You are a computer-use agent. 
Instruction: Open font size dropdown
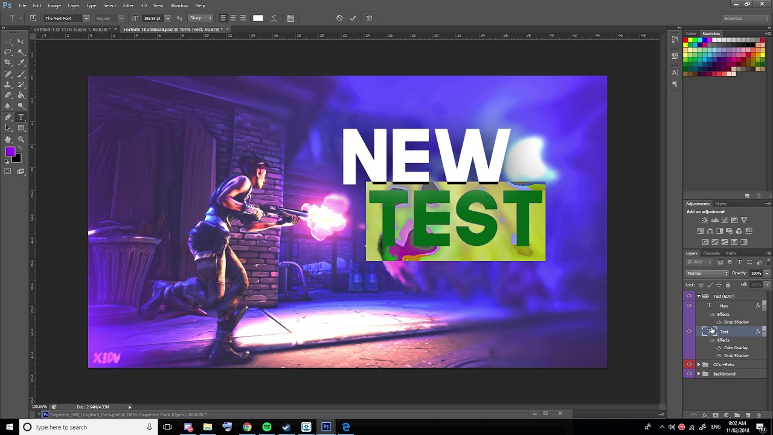point(168,18)
